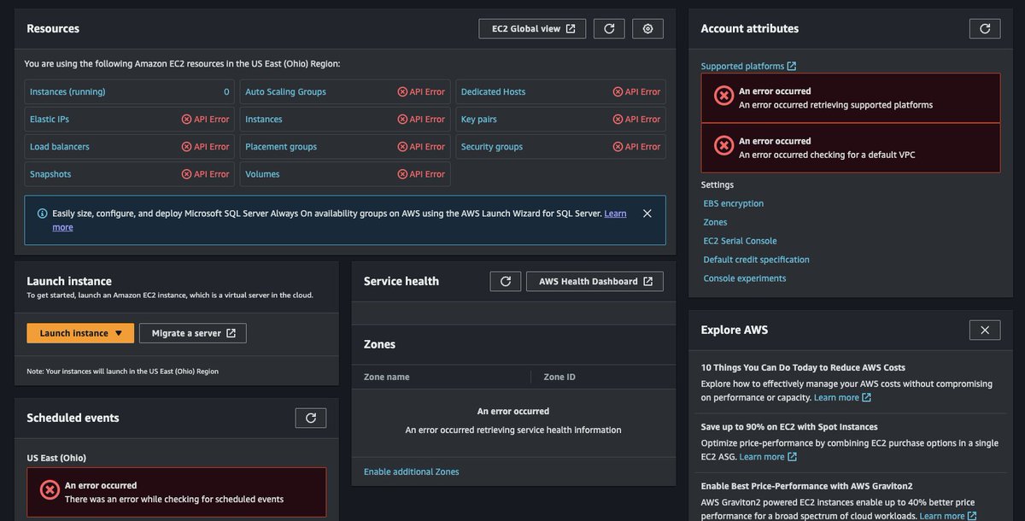Open the Supported platforms link
The width and height of the screenshot is (1025, 521).
[x=743, y=66]
